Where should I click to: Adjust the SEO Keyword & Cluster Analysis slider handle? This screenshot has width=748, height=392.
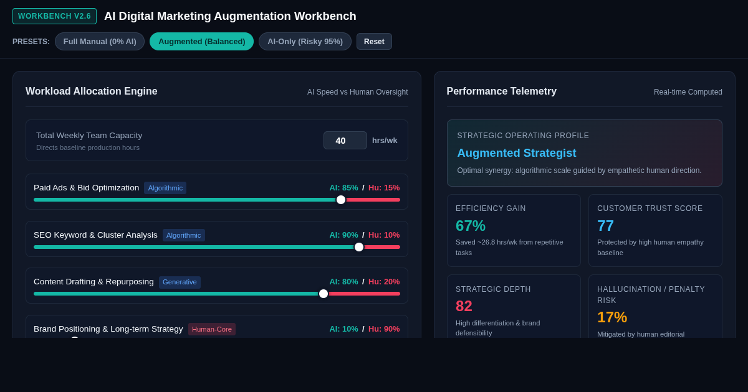tap(359, 247)
